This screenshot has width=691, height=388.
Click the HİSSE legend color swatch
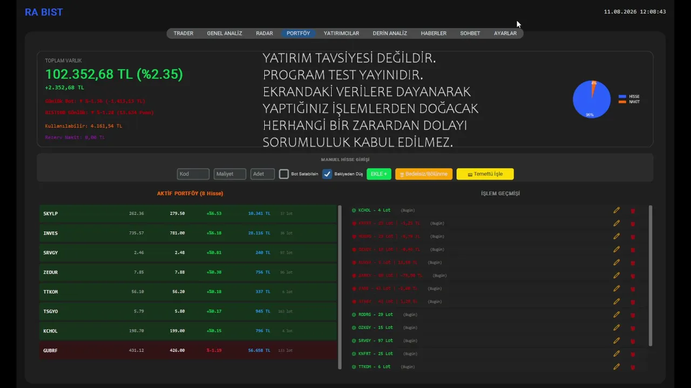coord(622,96)
